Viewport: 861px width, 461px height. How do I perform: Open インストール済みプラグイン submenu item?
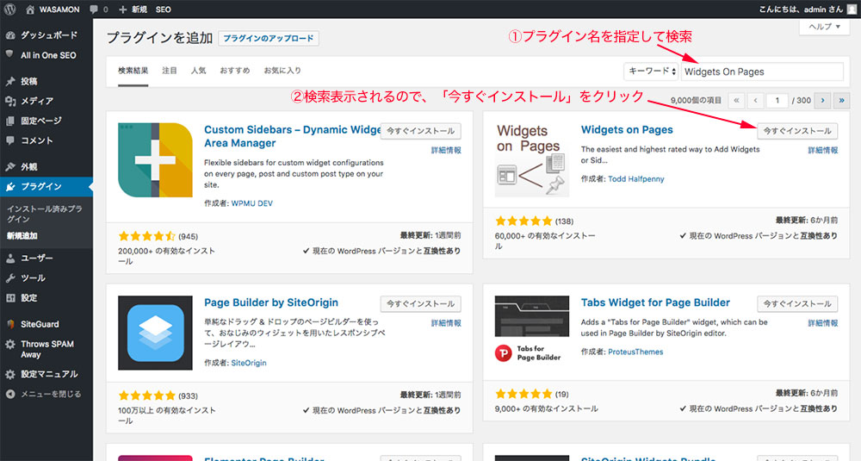click(x=45, y=214)
